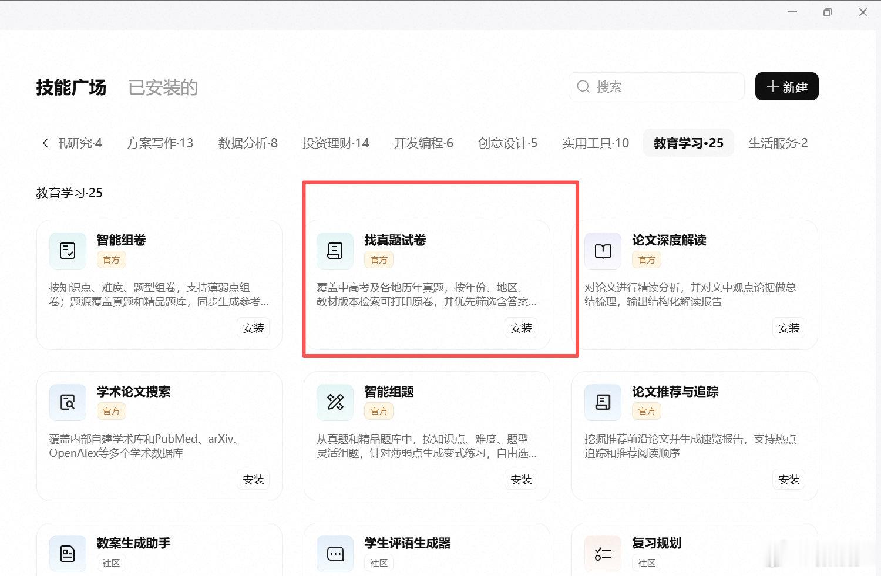The width and height of the screenshot is (881, 576).
Task: Open the 智能组卷 skill title
Action: (122, 240)
